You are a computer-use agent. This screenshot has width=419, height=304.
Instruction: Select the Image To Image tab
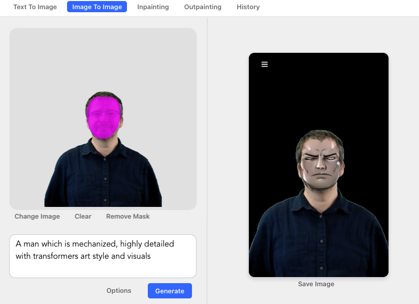point(97,7)
